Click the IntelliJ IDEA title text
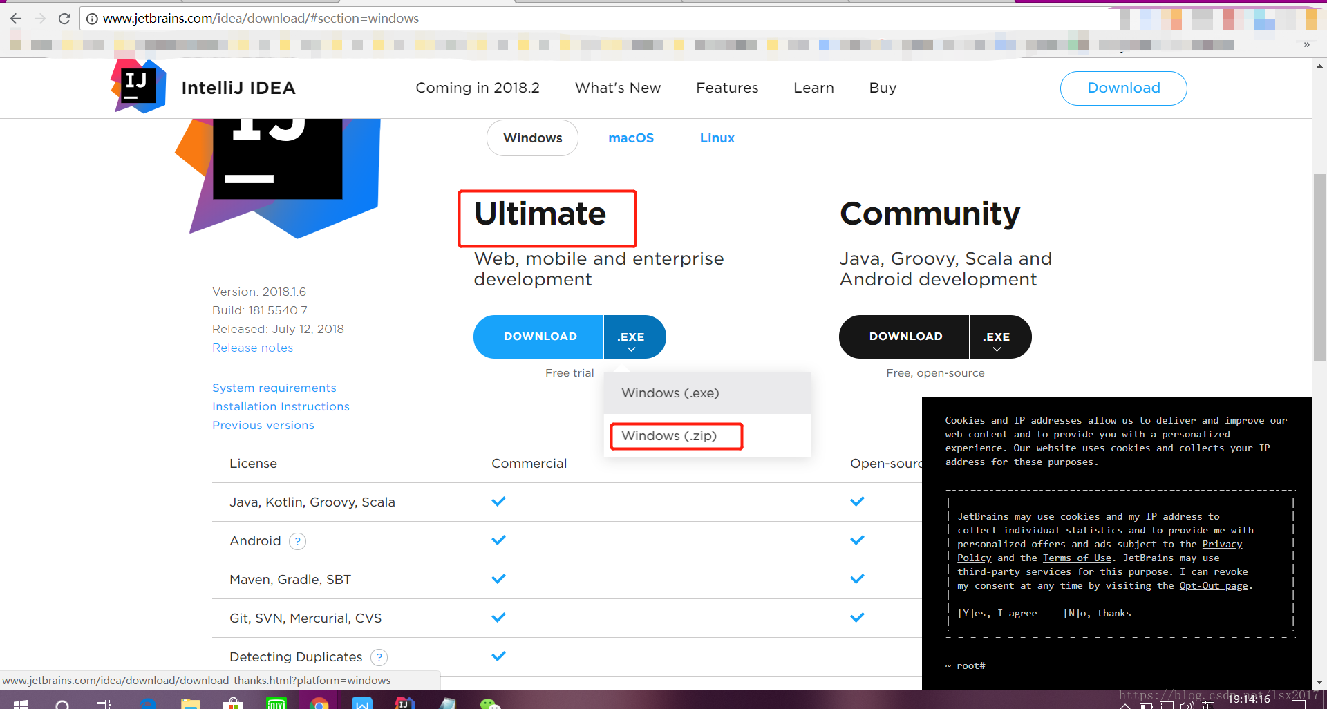The height and width of the screenshot is (709, 1327). tap(238, 88)
